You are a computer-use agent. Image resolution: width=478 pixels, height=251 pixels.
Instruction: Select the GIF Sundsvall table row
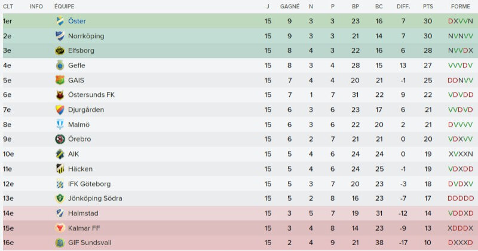tap(239, 243)
